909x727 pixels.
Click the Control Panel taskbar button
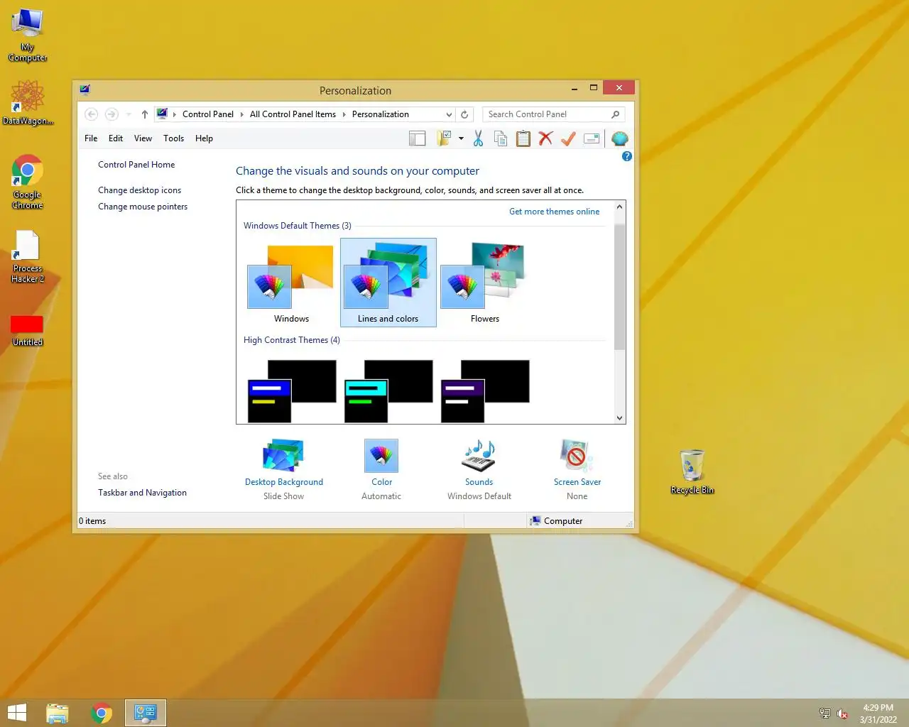146,713
